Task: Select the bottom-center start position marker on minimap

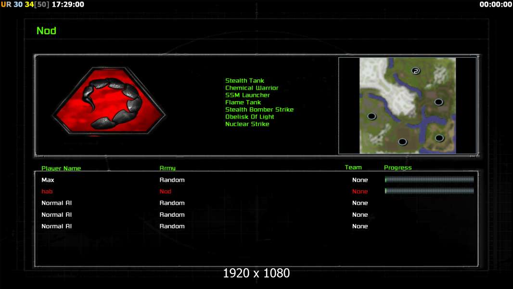Action: [x=402, y=142]
